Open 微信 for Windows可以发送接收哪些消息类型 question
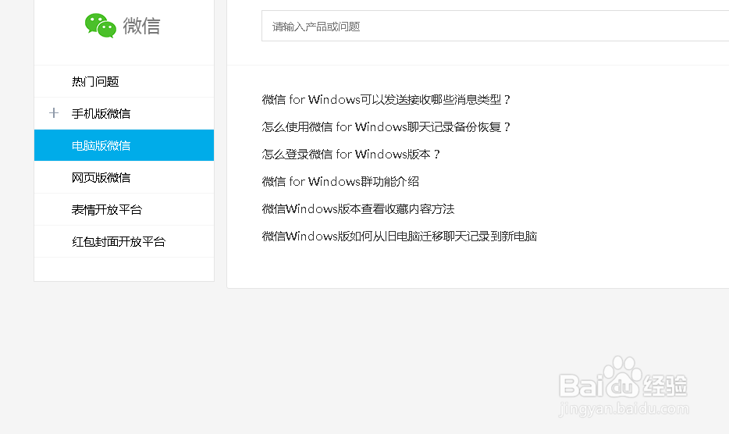Image resolution: width=729 pixels, height=434 pixels. click(x=386, y=100)
